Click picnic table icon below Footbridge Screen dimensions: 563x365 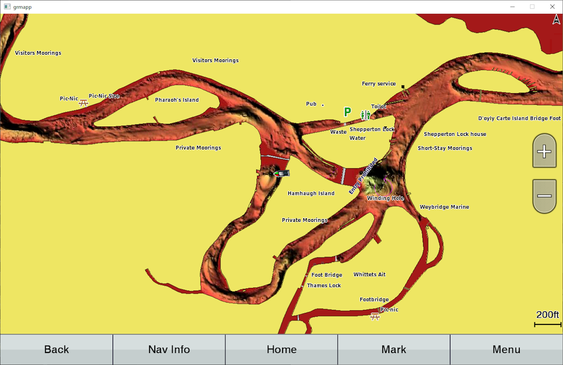click(374, 316)
